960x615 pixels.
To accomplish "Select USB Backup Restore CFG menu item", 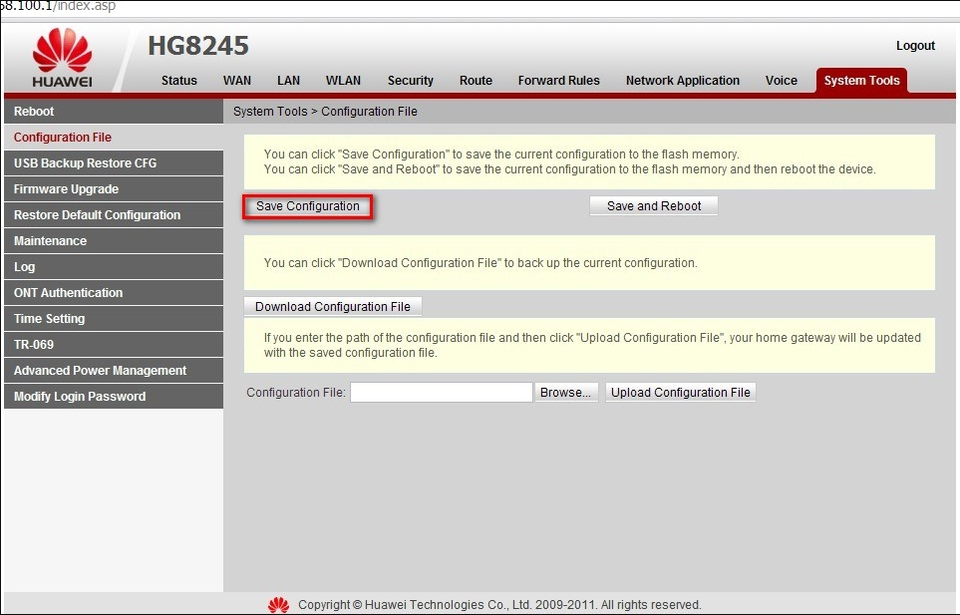I will click(x=85, y=163).
